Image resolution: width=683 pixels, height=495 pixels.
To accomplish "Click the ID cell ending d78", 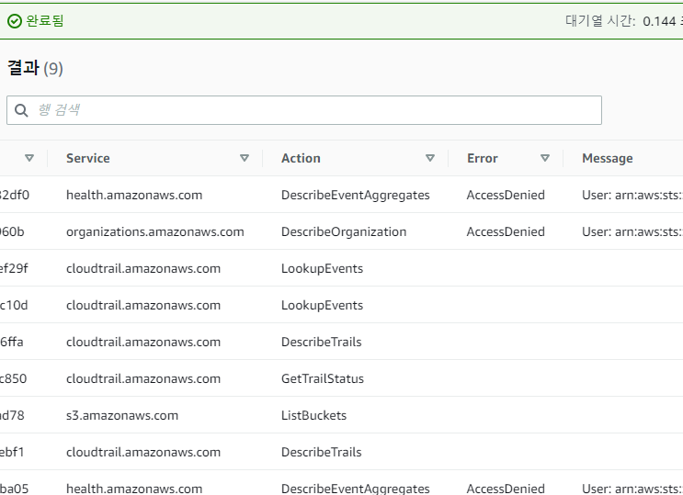I will pos(12,415).
